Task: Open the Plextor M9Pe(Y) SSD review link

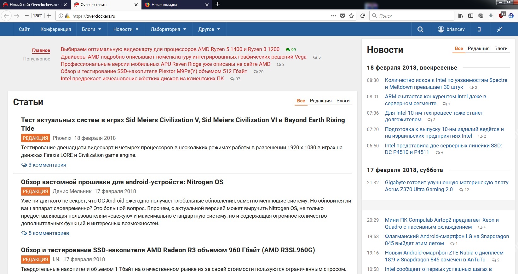Action: (154, 71)
